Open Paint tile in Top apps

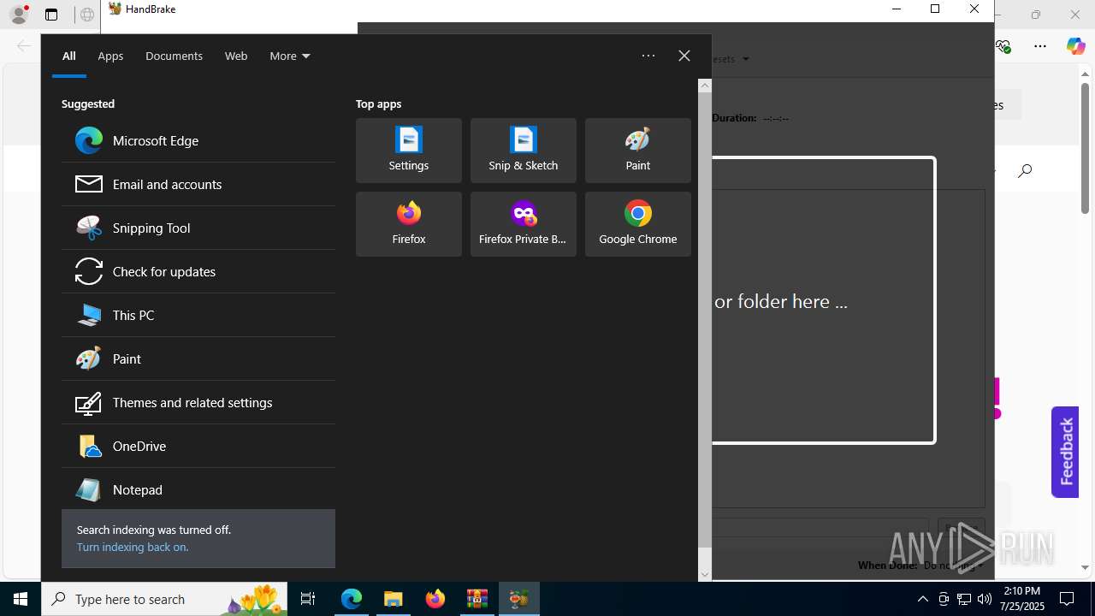(638, 151)
